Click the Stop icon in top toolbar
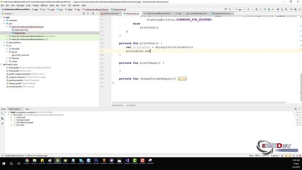The height and width of the screenshot is (170, 302). point(273,9)
